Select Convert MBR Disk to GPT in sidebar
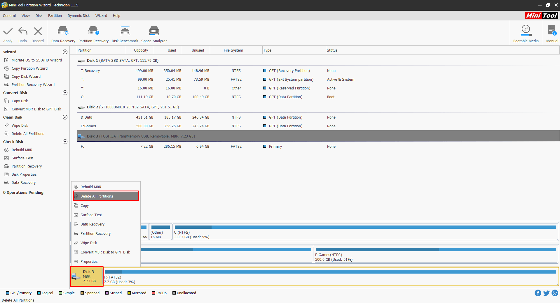 [x=36, y=109]
